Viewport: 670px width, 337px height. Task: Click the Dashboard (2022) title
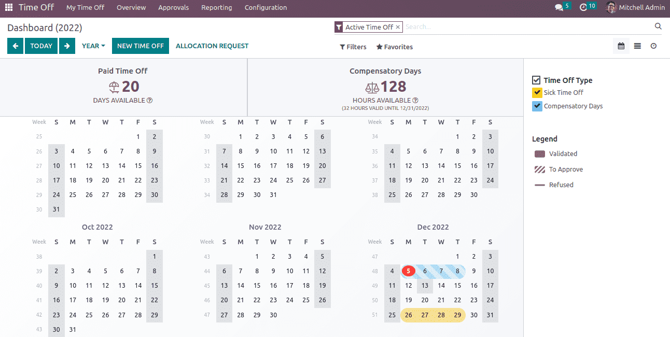(x=45, y=28)
